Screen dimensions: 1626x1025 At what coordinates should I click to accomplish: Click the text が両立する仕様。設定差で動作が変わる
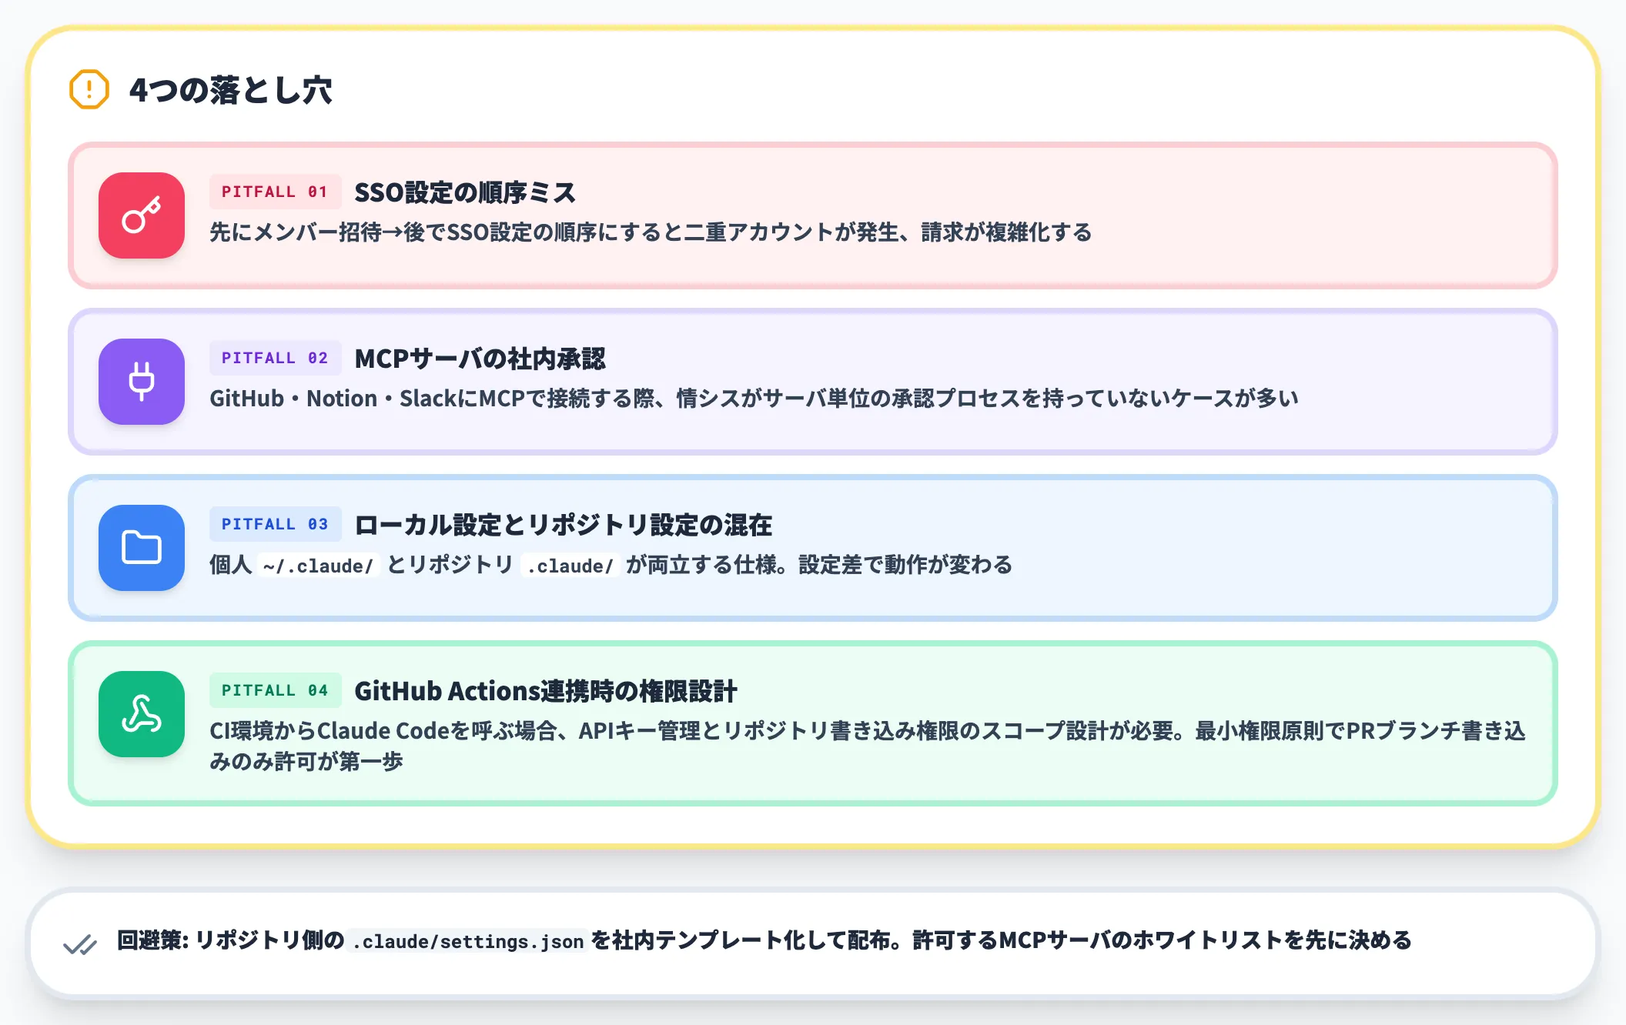[x=819, y=565]
